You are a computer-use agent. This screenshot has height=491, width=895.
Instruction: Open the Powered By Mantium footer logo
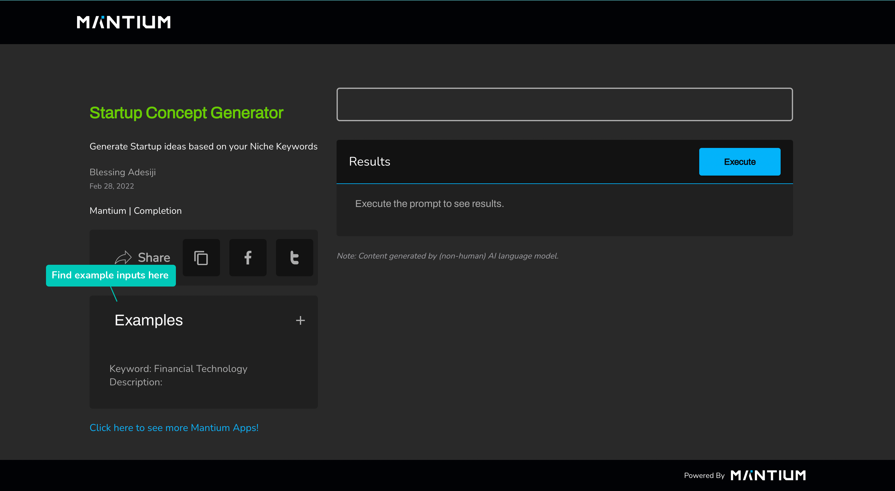[768, 475]
